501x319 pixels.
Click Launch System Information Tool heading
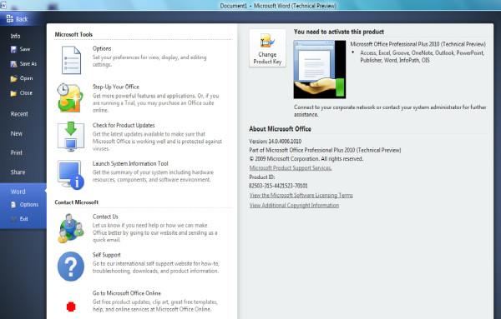point(130,163)
